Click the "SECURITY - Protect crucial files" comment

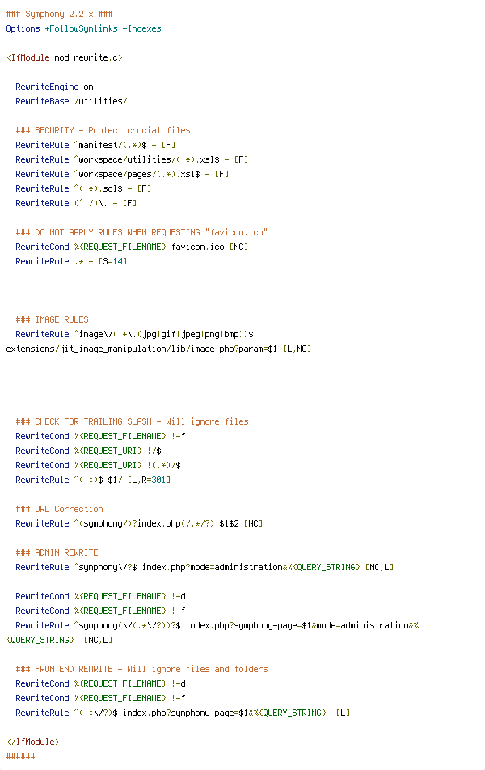click(103, 130)
